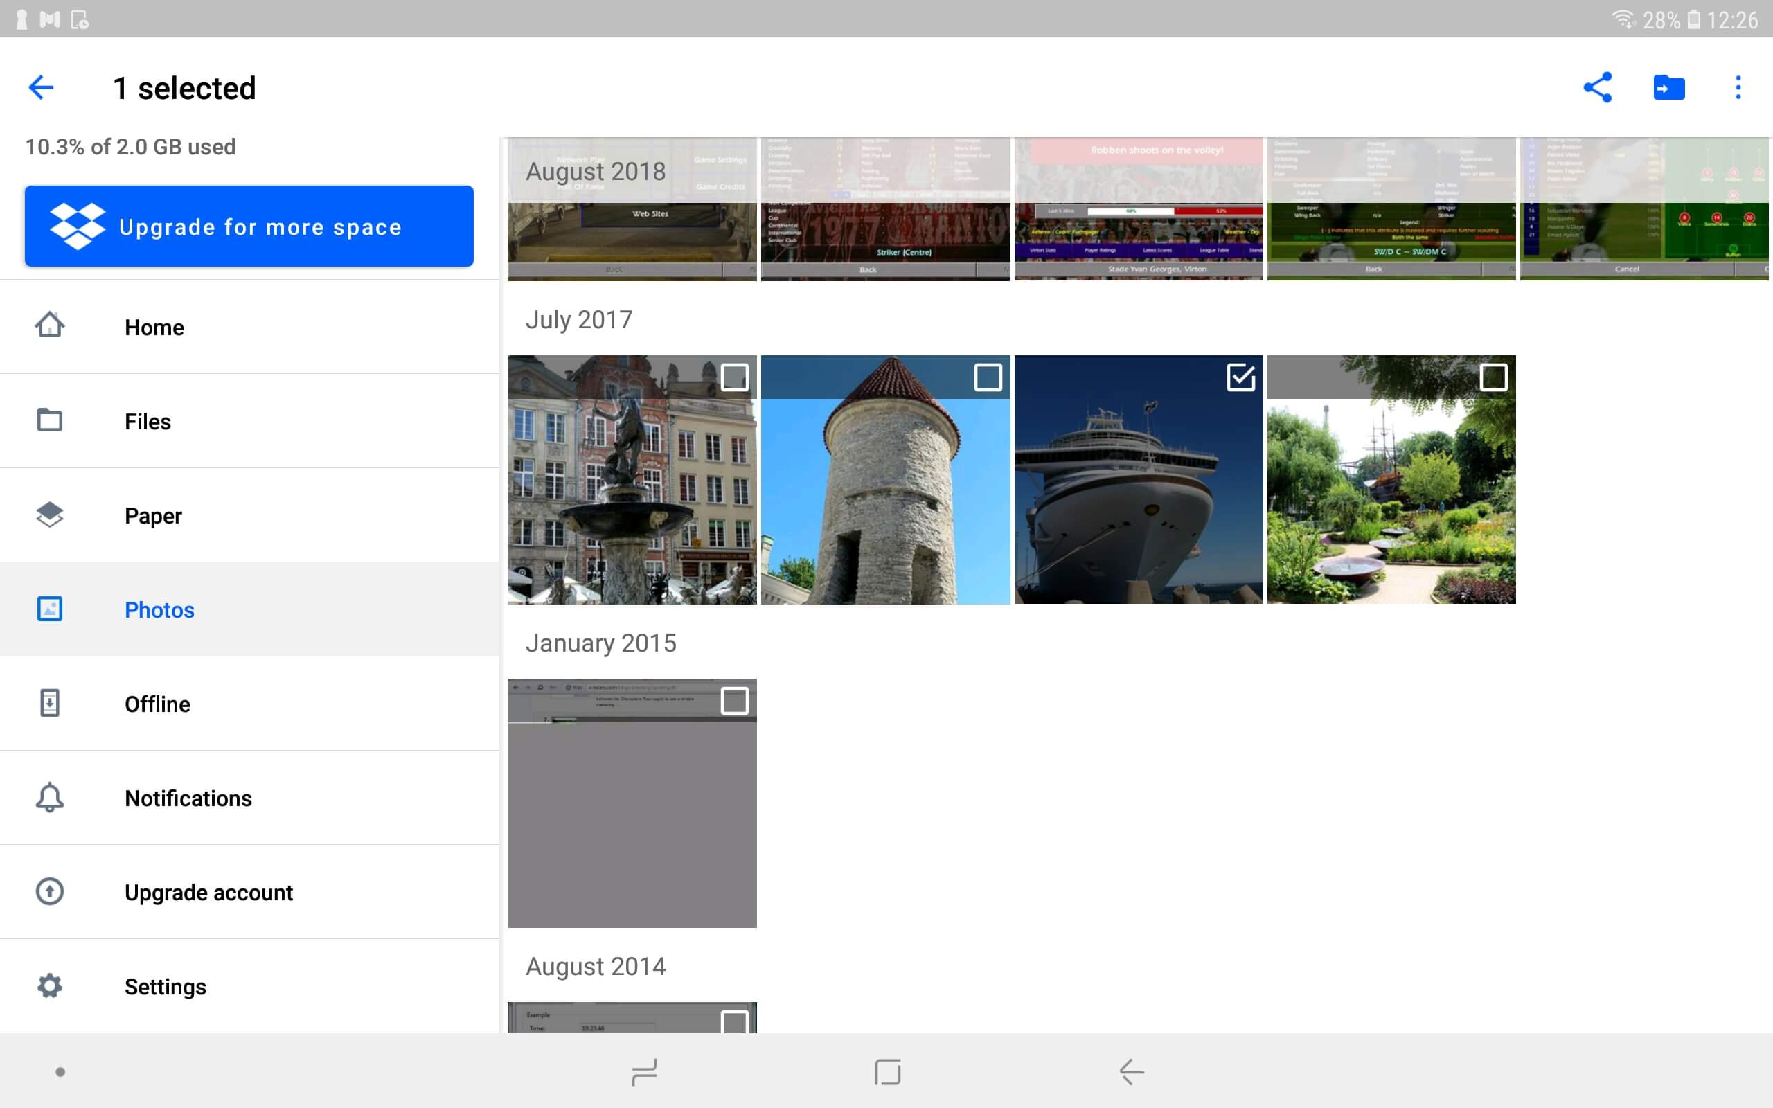Open Offline in the sidebar

point(249,704)
